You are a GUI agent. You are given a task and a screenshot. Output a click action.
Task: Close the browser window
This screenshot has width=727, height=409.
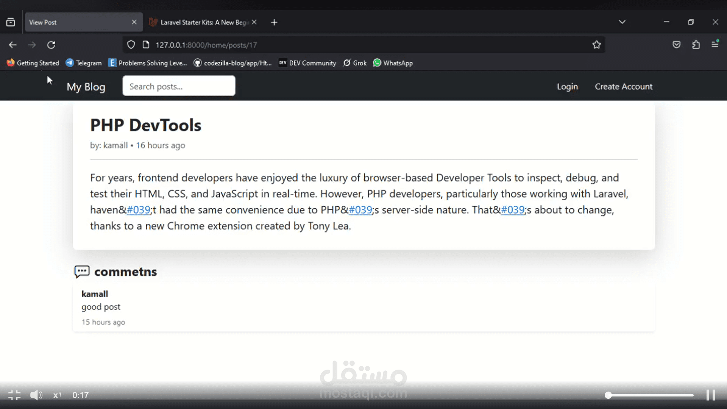715,22
